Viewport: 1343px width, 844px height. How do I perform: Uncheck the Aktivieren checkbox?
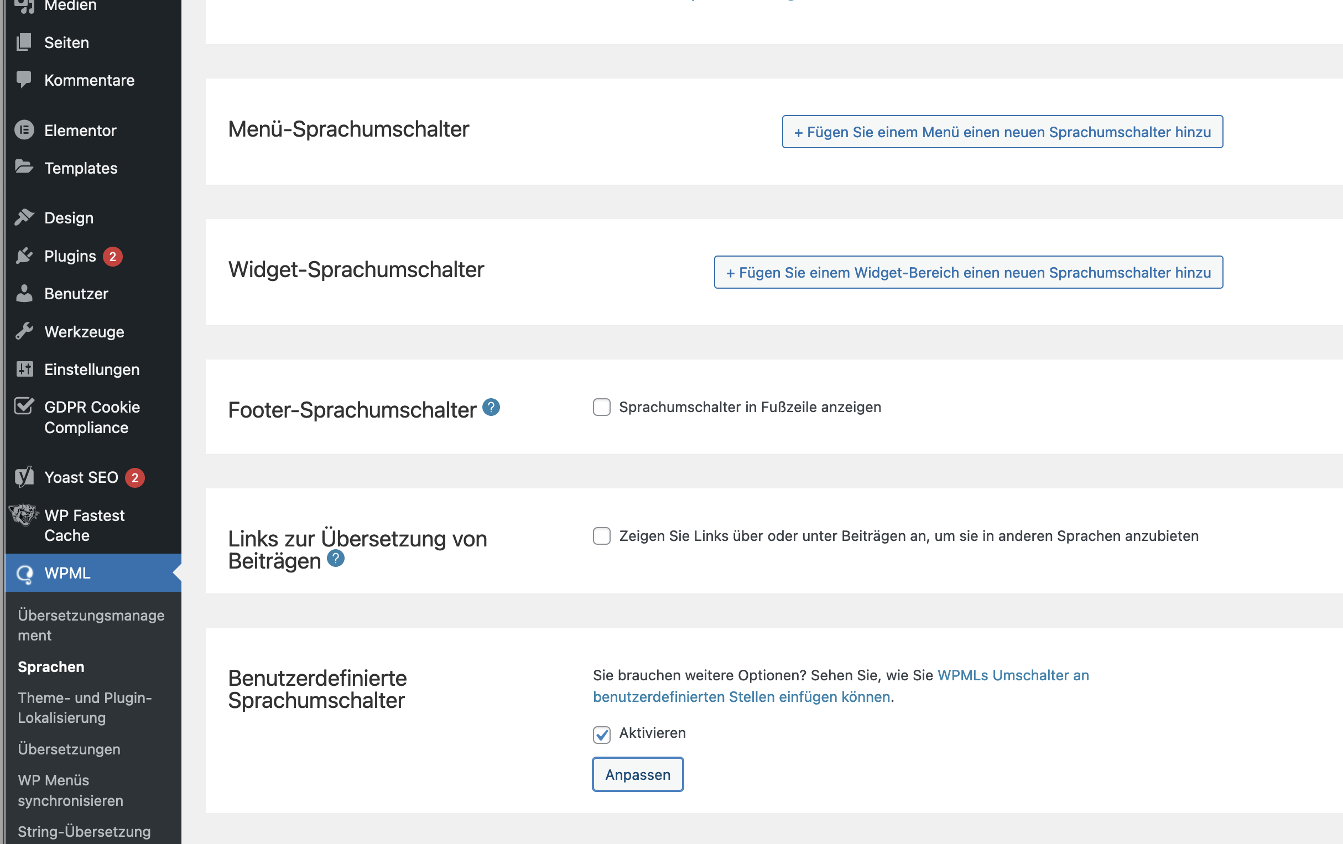[601, 734]
